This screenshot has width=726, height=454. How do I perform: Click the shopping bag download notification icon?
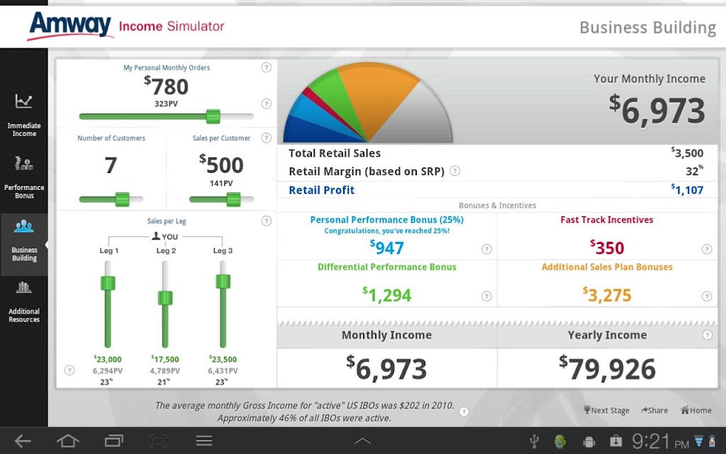tap(616, 441)
